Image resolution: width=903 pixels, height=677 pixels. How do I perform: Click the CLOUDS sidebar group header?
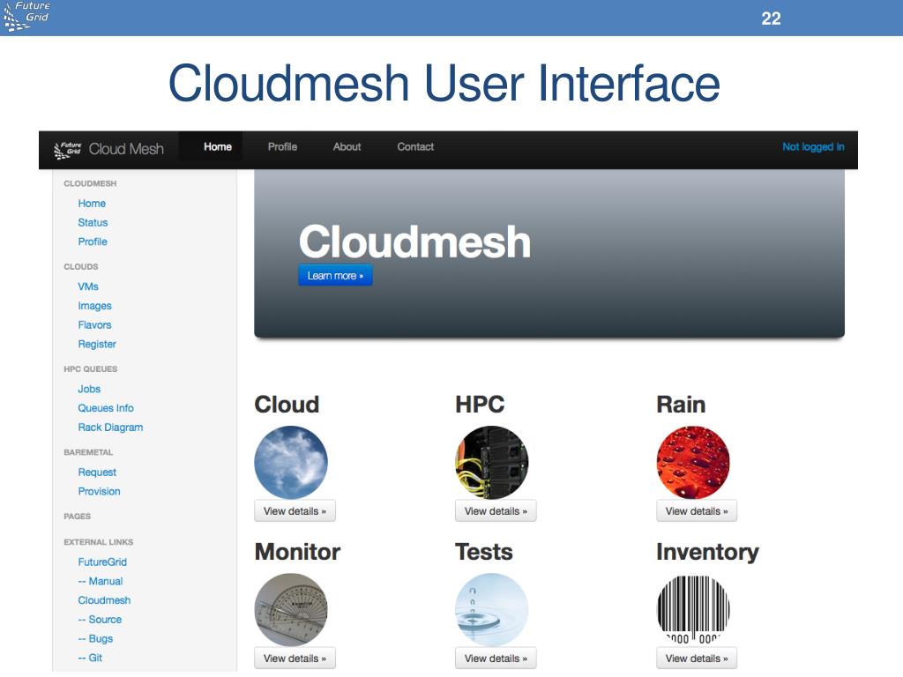pyautogui.click(x=80, y=266)
